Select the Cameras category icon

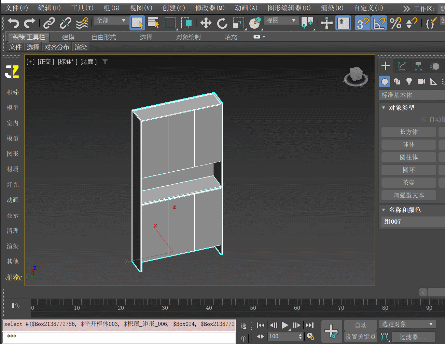coord(421,81)
